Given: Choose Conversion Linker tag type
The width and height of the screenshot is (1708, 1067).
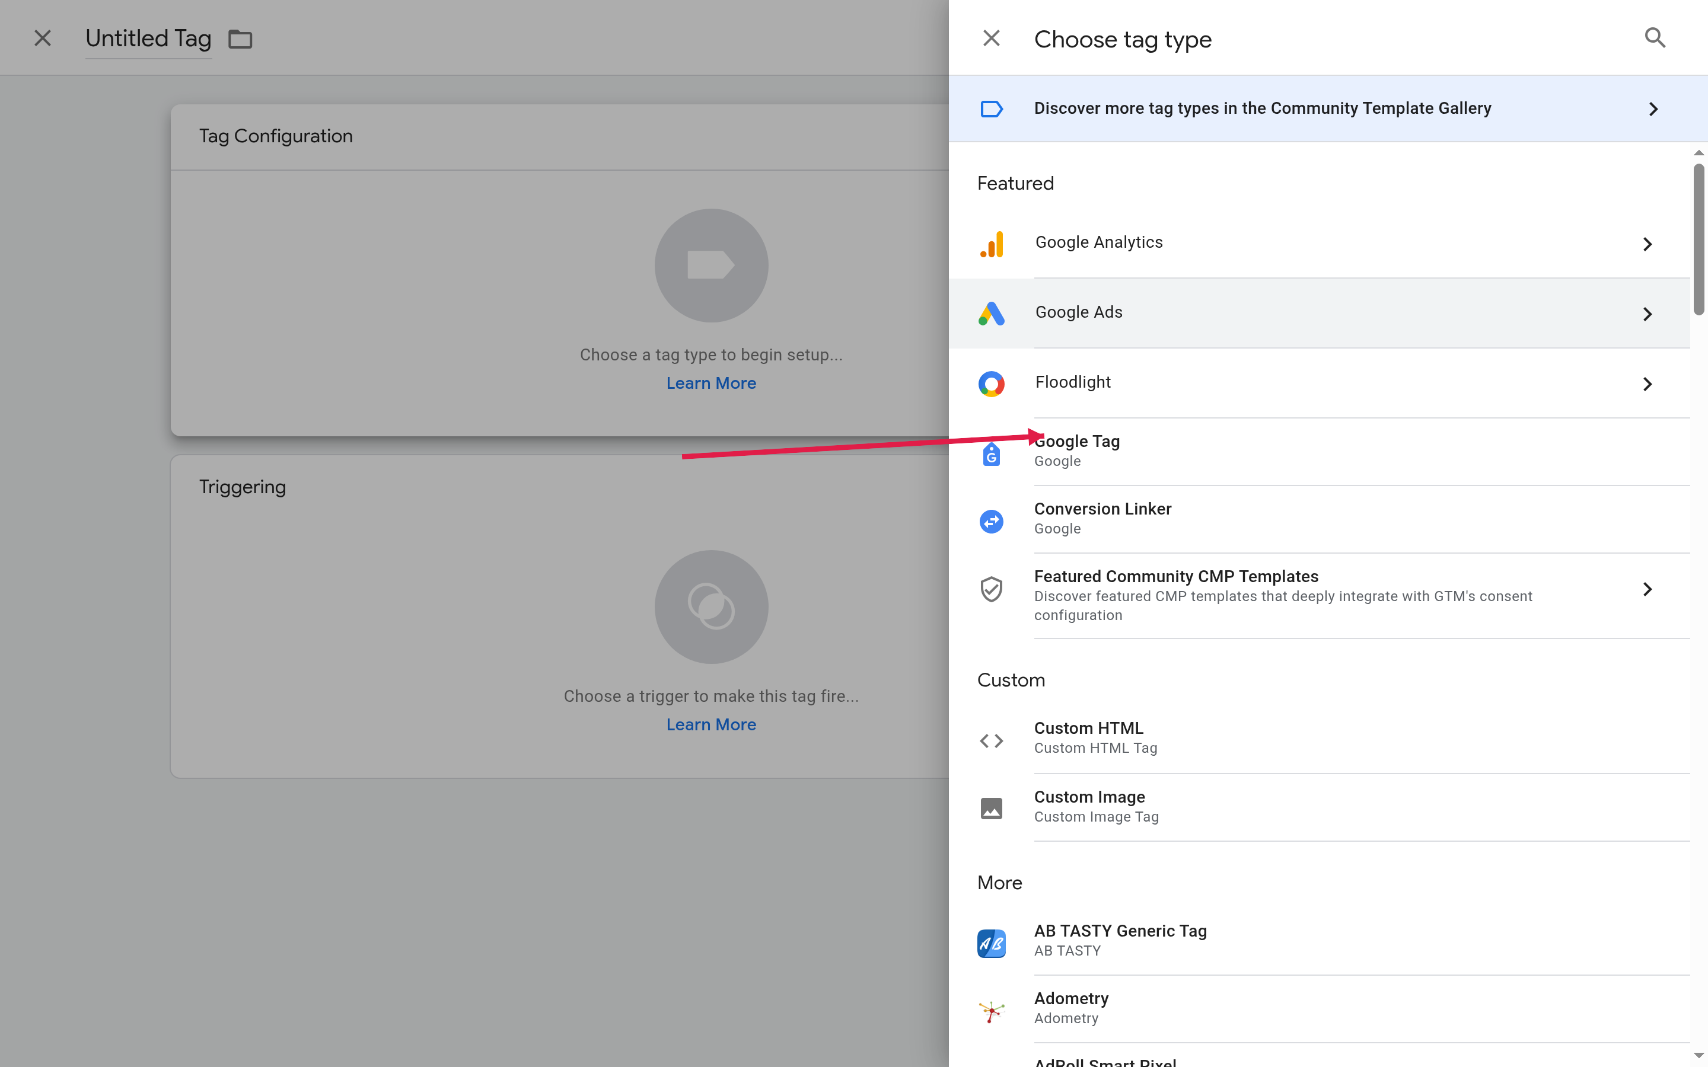Looking at the screenshot, I should tap(1319, 519).
